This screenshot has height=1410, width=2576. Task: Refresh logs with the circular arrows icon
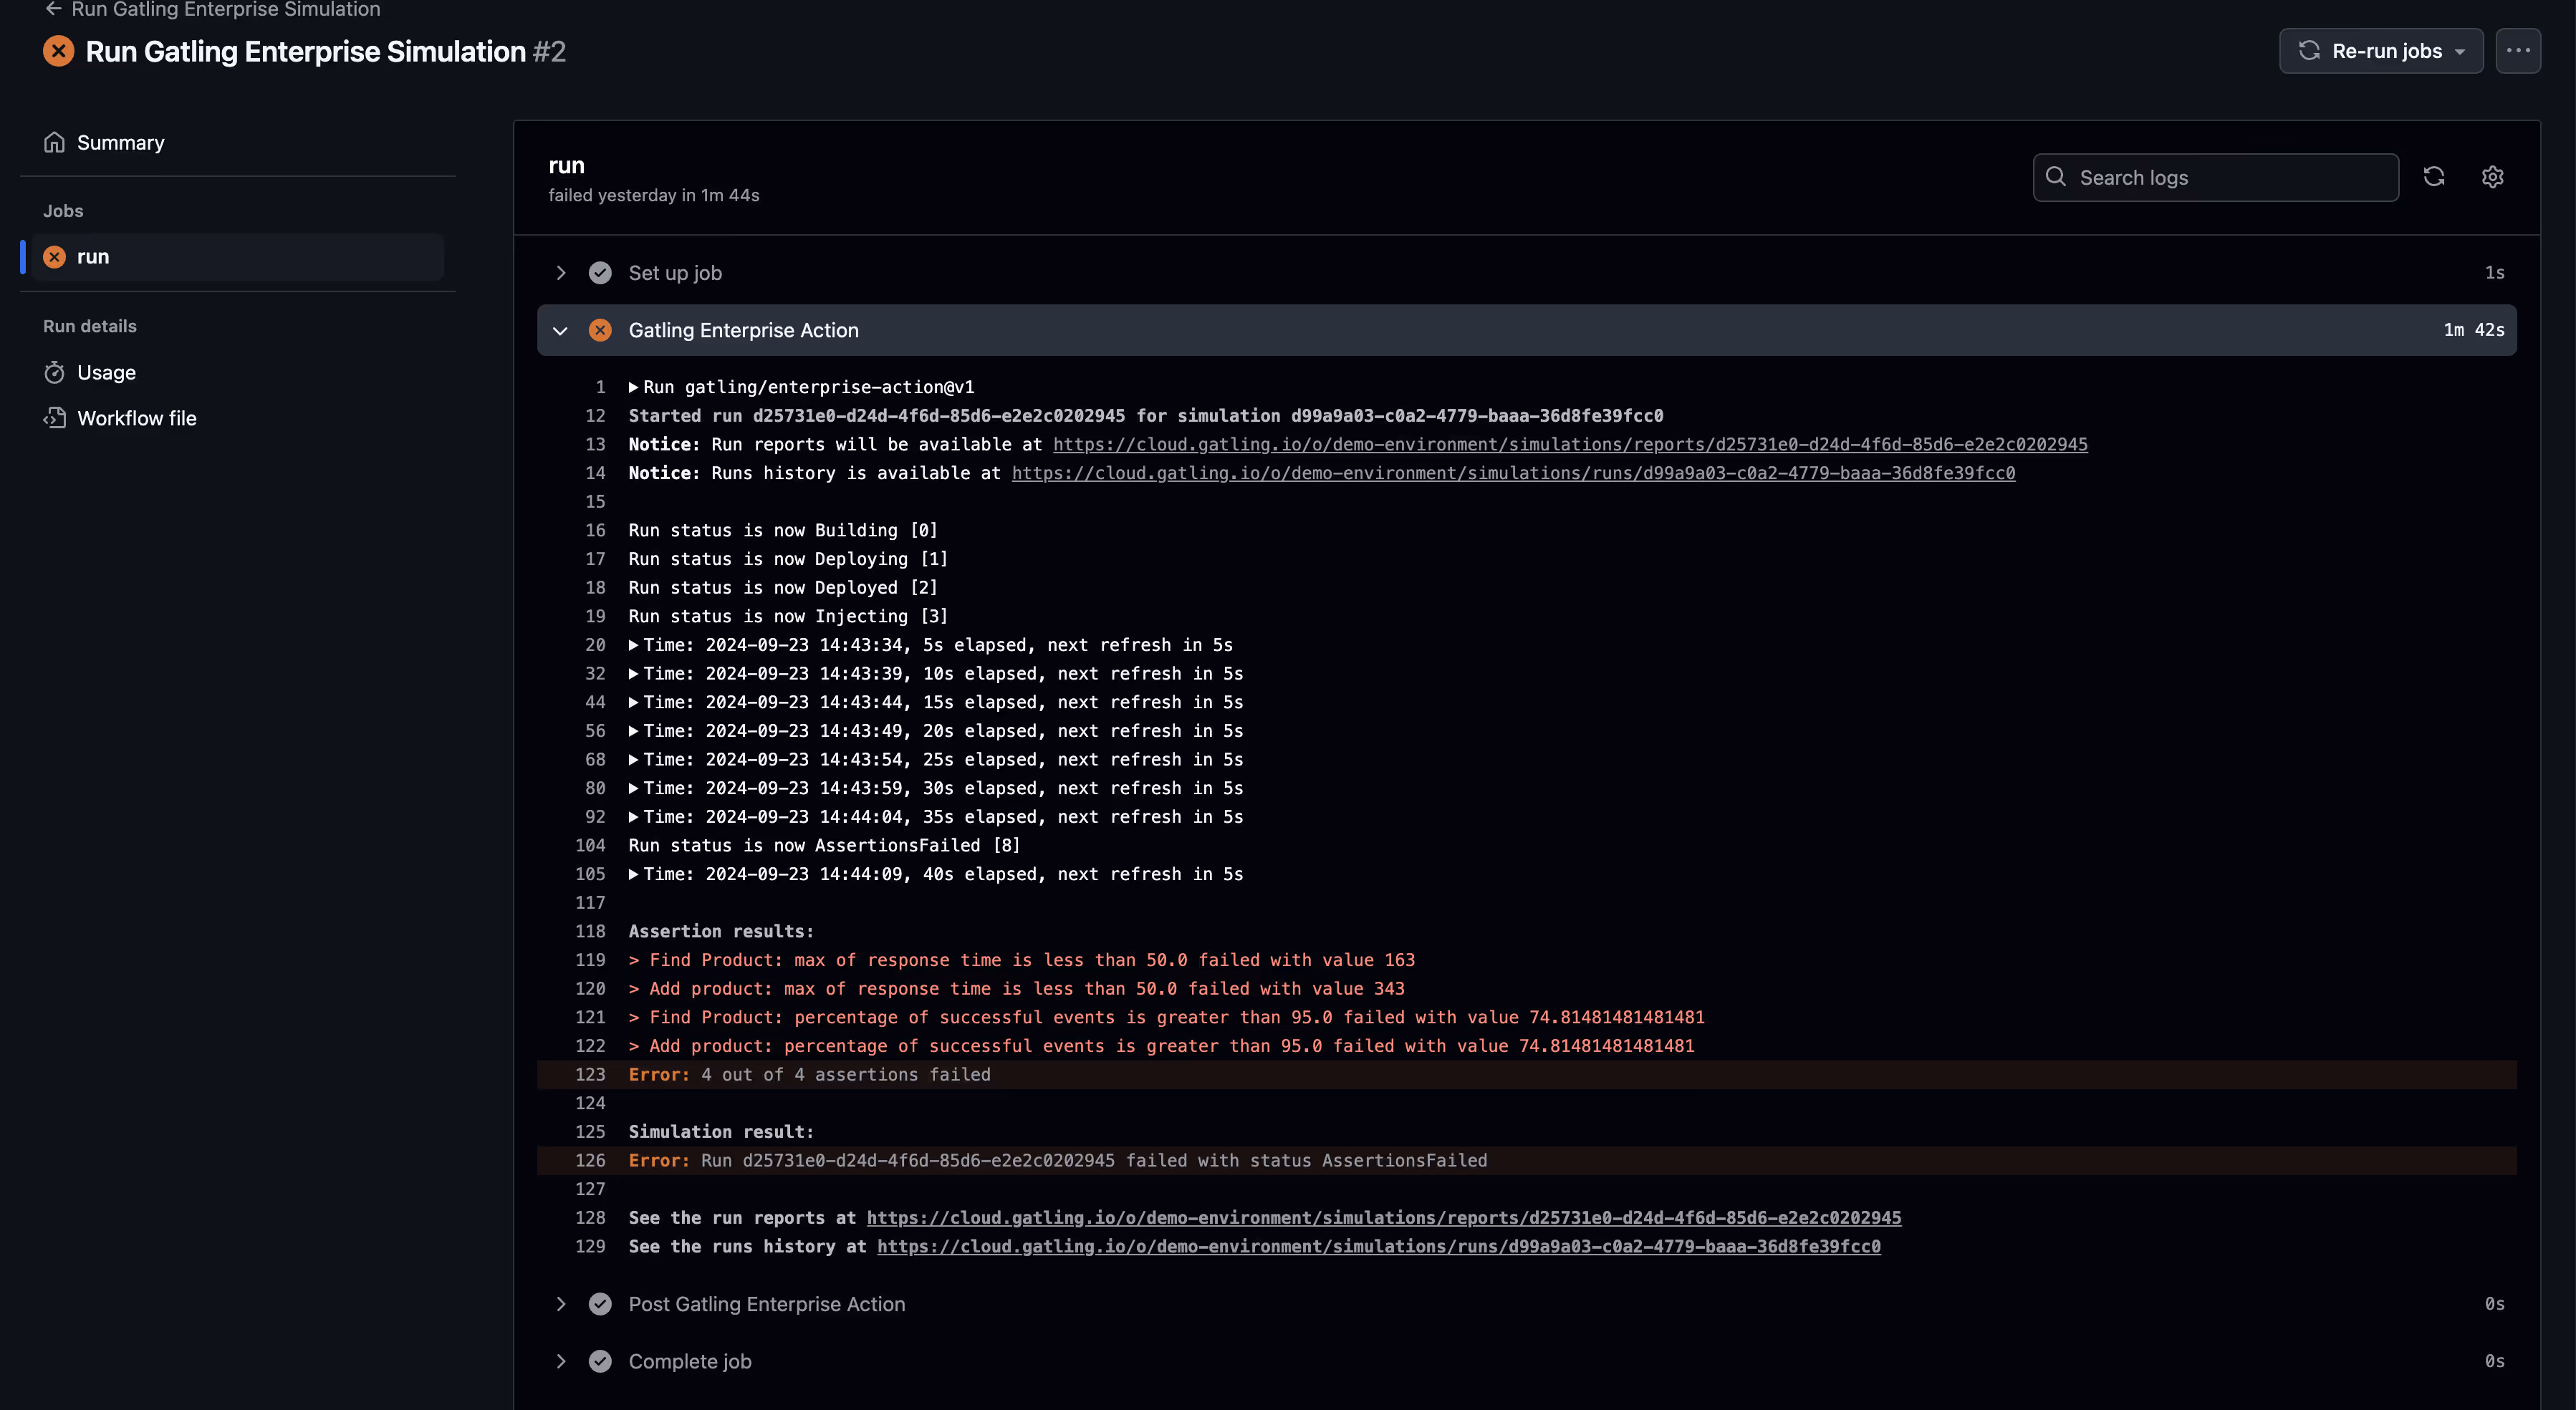[x=2434, y=177]
